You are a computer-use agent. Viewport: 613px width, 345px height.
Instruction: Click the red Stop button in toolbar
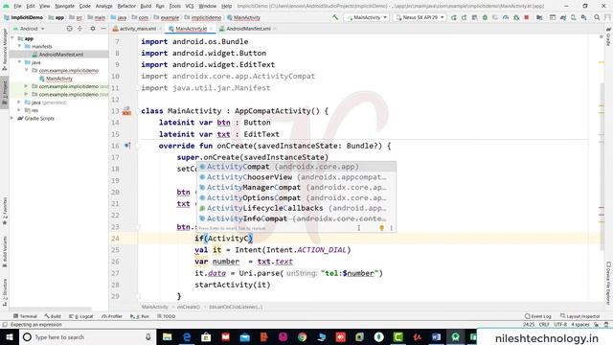(527, 17)
